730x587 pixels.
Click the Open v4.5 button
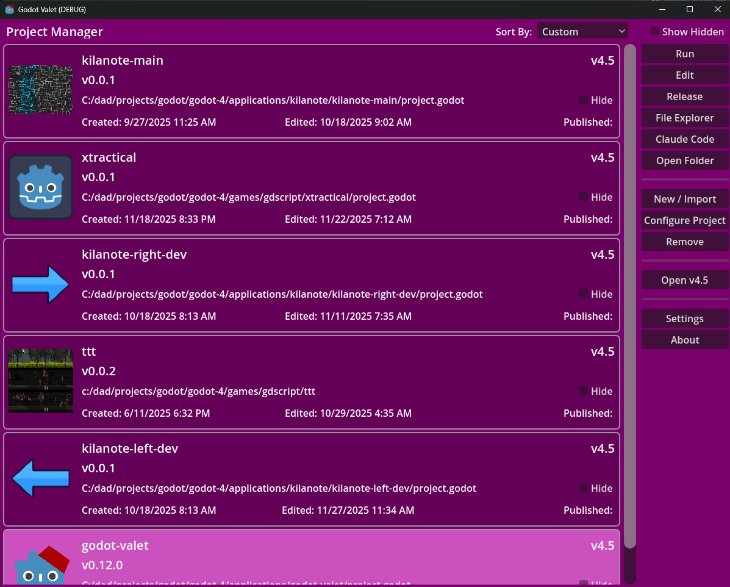pos(685,280)
